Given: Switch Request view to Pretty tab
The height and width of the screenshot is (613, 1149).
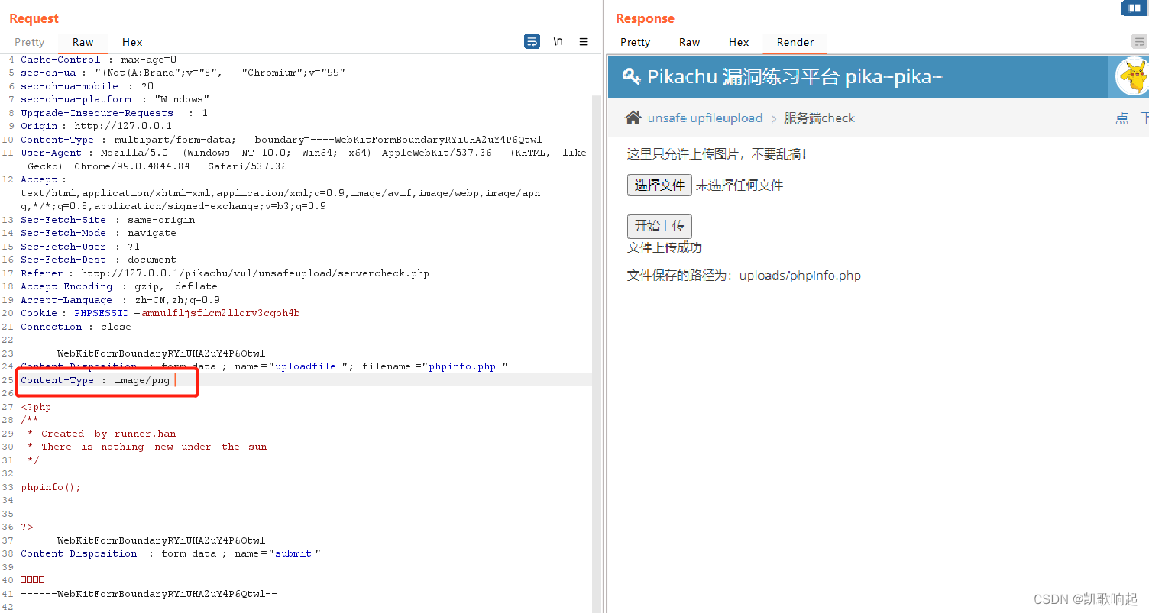Looking at the screenshot, I should (29, 42).
